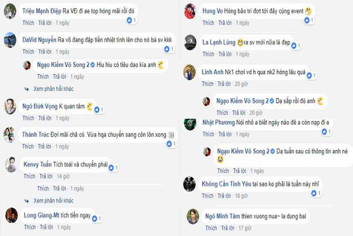Screen dimensions: 353x236
Task: Toggle Thích on Không Cần Tình Yêu's comment
Action: tap(207, 196)
